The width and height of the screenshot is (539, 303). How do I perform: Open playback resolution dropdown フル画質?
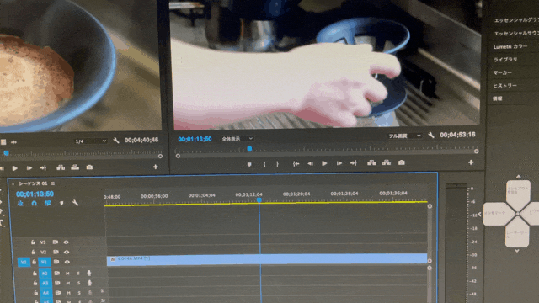click(x=404, y=136)
